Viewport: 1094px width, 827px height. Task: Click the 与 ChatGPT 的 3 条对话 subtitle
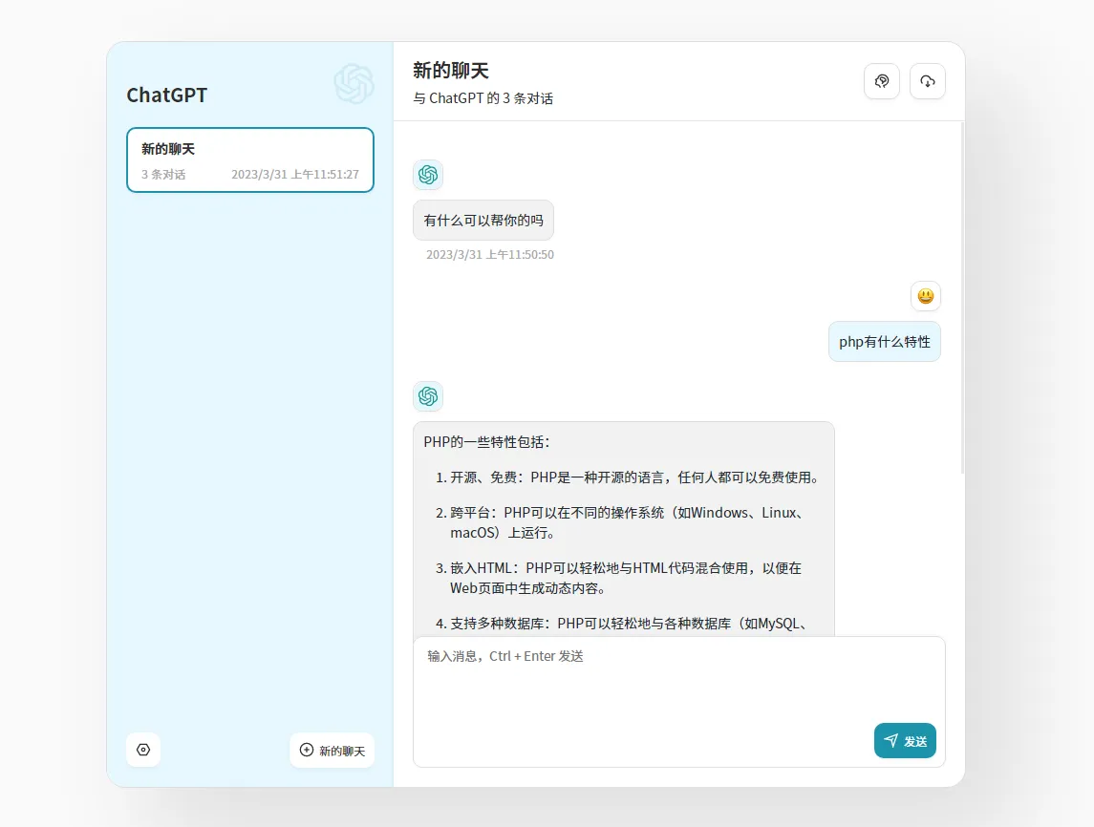(483, 98)
